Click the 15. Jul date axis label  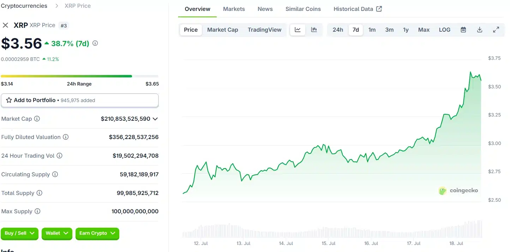point(329,244)
